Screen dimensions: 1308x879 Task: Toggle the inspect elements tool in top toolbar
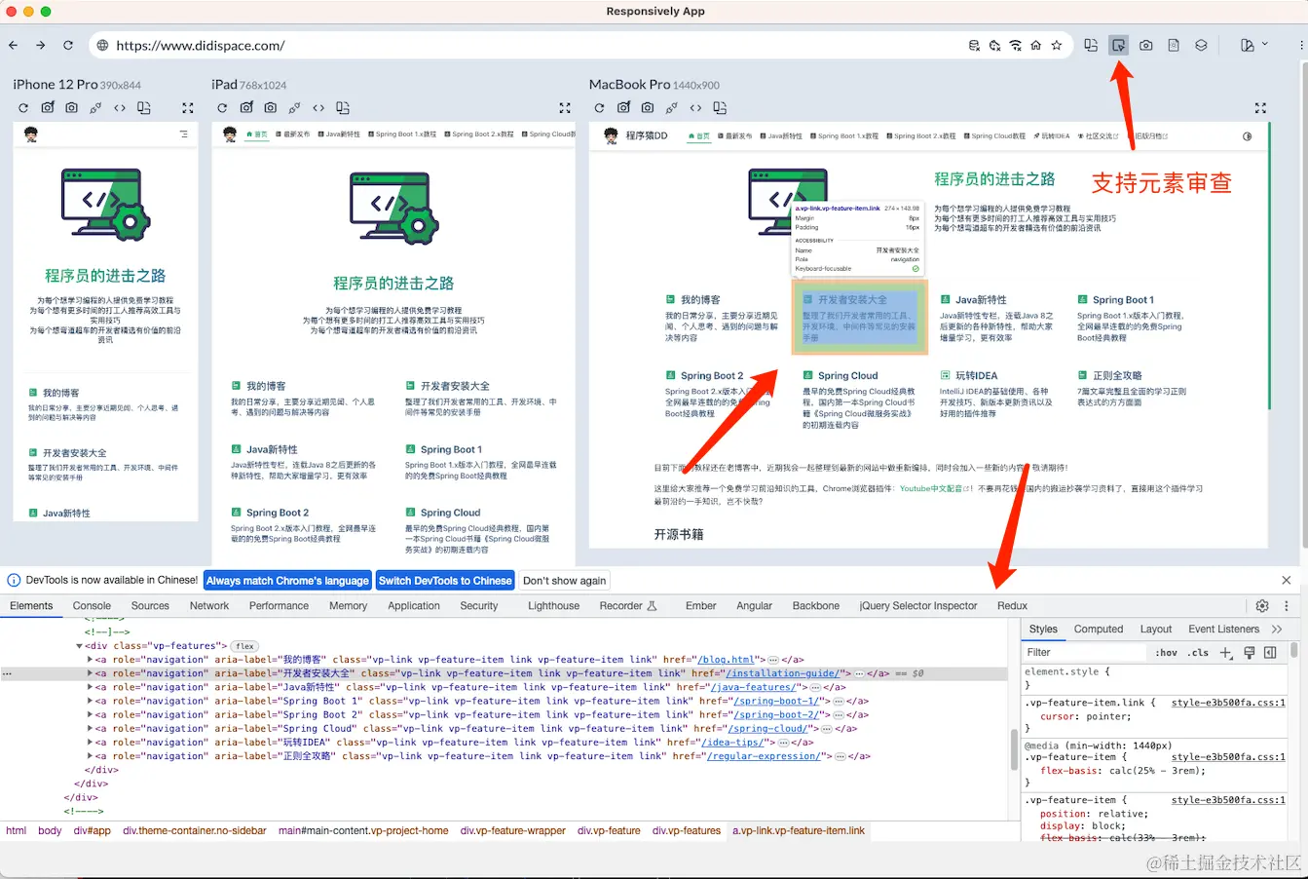pyautogui.click(x=1118, y=45)
